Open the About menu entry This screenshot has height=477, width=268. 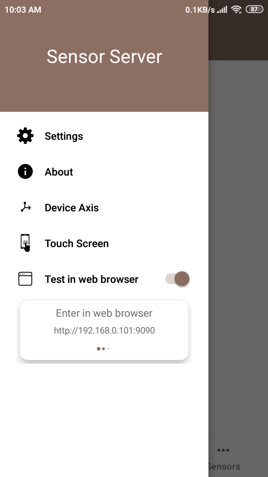coord(104,172)
